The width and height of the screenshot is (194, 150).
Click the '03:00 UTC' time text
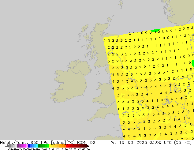160,143
